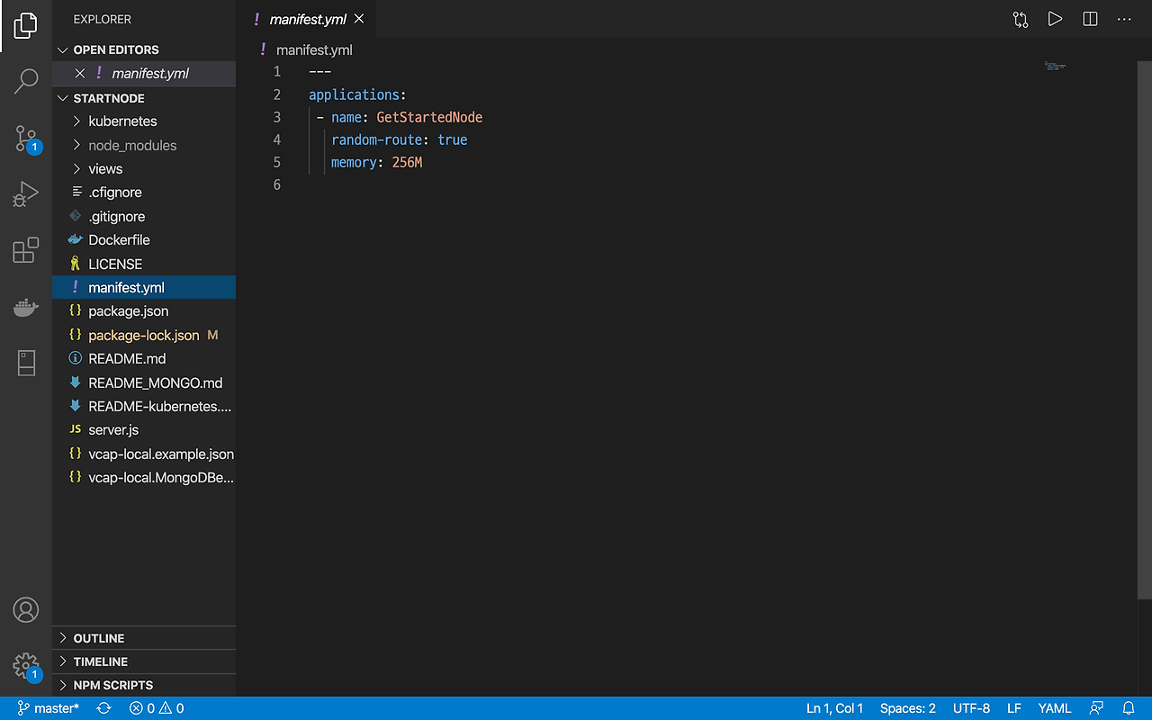Click the Open Changes compare icon
1152x720 pixels.
pos(1020,19)
